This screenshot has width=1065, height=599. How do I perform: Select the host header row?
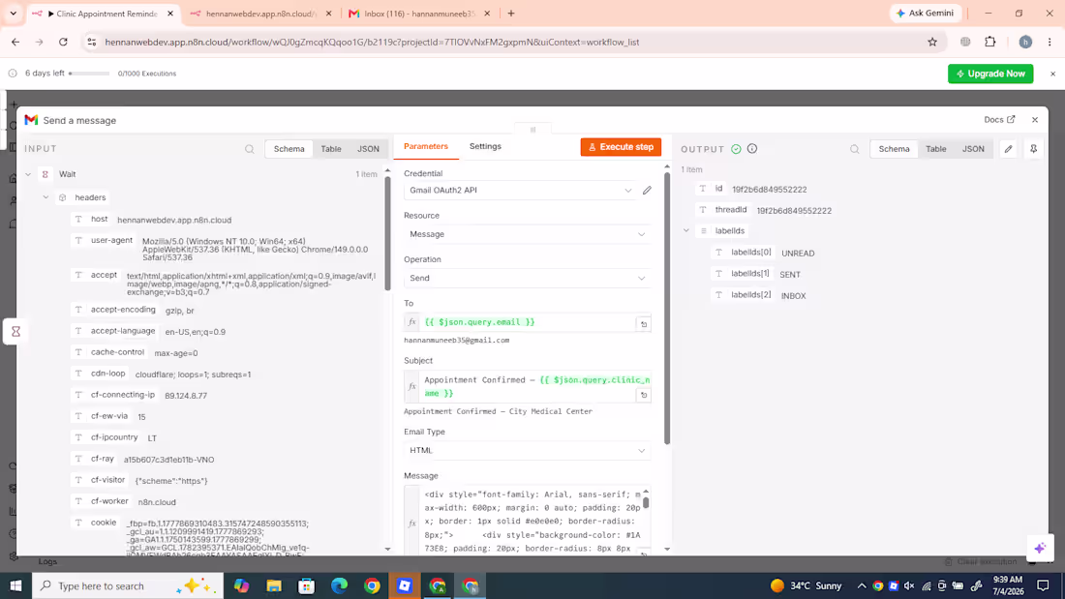pyautogui.click(x=152, y=220)
